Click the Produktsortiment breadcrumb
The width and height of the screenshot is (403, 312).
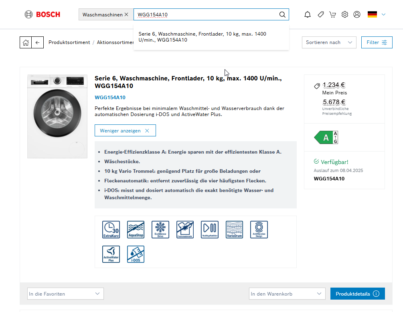[69, 42]
